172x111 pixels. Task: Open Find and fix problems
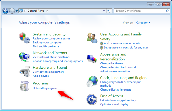pyautogui.click(x=46, y=46)
